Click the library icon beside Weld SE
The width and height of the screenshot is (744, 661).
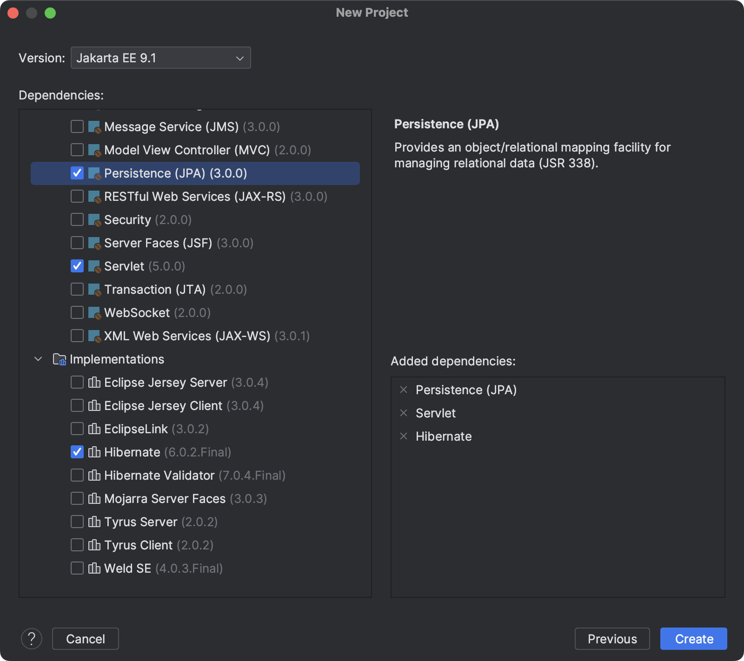point(94,568)
